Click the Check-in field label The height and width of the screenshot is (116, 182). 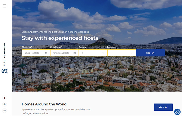click(x=27, y=47)
